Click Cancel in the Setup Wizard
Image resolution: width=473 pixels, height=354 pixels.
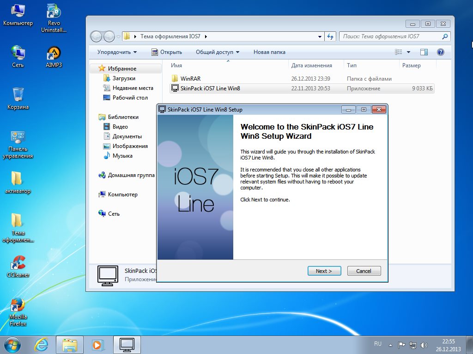364,271
